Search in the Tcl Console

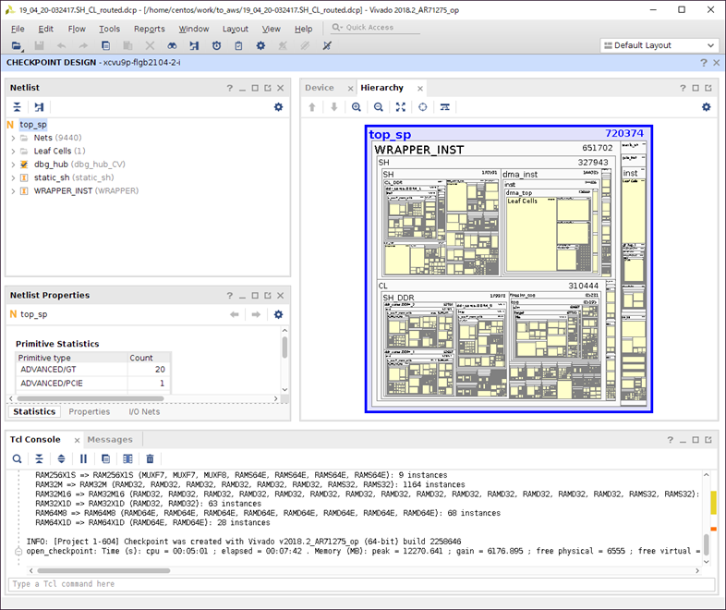click(18, 459)
